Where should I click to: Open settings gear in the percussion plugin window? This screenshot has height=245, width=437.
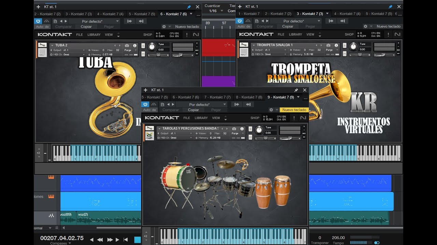pos(271,110)
